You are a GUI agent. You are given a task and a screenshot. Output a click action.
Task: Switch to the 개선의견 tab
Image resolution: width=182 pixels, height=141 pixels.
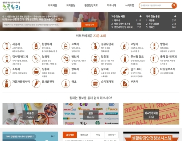pyautogui.click(x=84, y=135)
